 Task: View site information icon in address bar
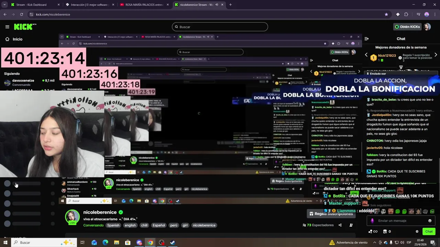32,14
